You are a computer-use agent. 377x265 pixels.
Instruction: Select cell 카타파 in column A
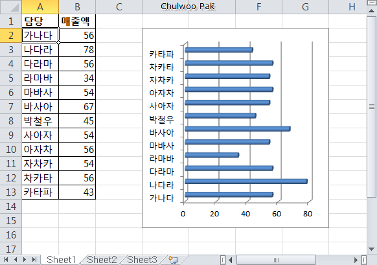[x=40, y=192]
